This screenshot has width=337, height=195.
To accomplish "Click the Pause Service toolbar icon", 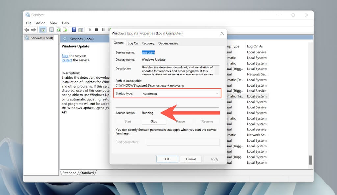I will (x=103, y=30).
